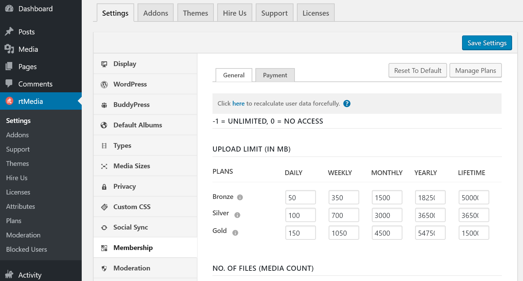Click the Social Sync refresh icon
The image size is (523, 281).
pyautogui.click(x=104, y=227)
